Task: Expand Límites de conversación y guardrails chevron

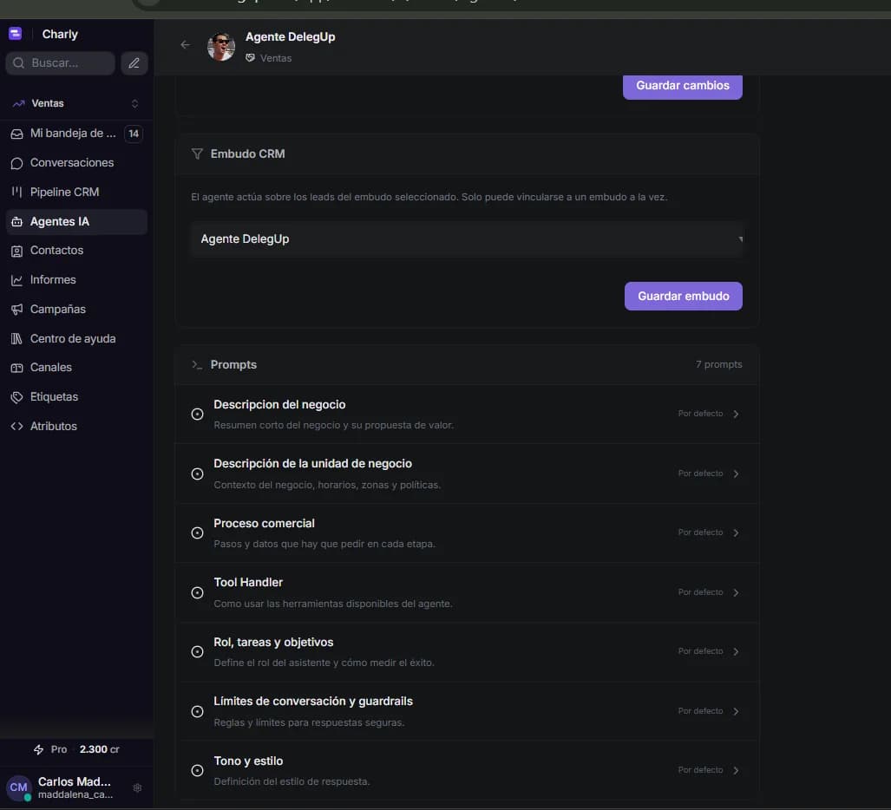Action: [x=736, y=711]
